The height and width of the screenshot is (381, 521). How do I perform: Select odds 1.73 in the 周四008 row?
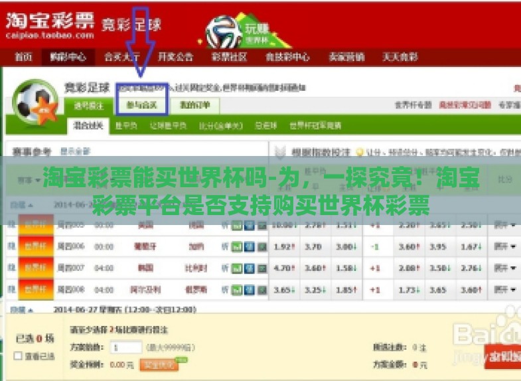pyautogui.click(x=409, y=290)
